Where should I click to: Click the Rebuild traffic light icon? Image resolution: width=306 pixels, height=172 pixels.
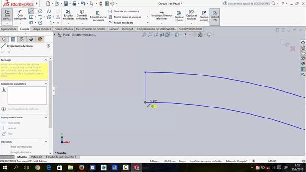[101, 3]
